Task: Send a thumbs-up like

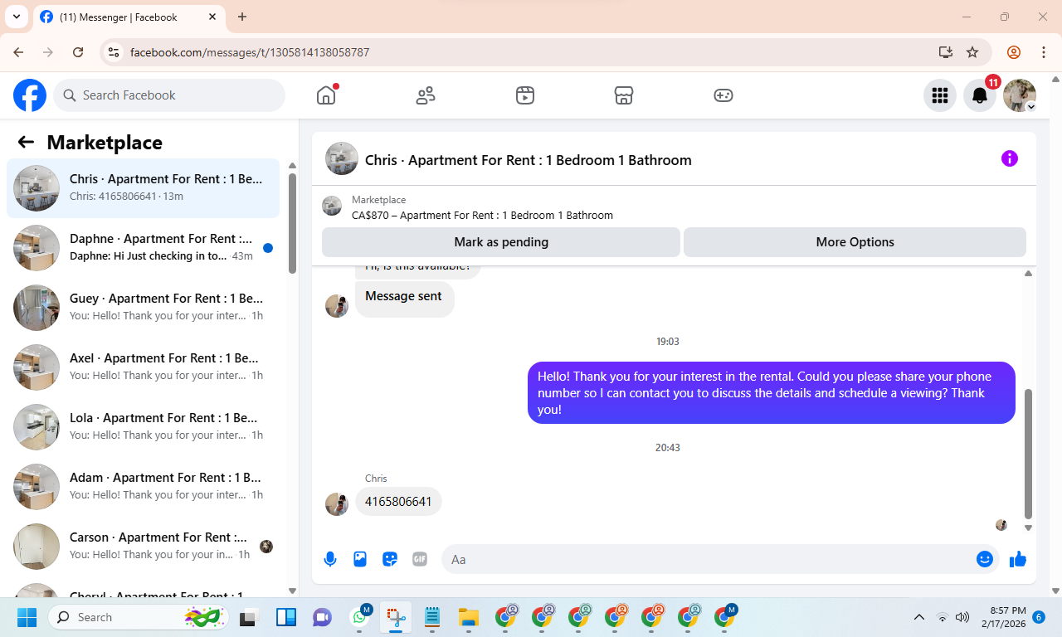Action: (x=1018, y=559)
